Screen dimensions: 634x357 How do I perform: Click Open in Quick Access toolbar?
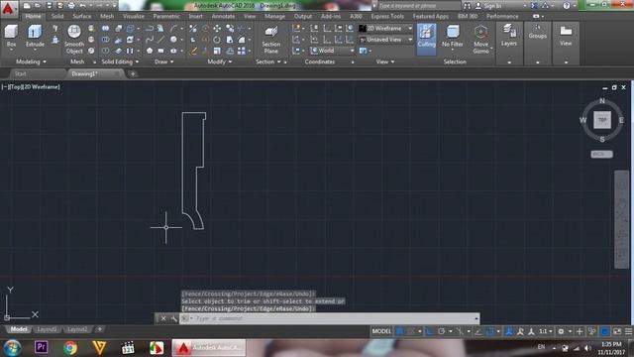pyautogui.click(x=38, y=6)
